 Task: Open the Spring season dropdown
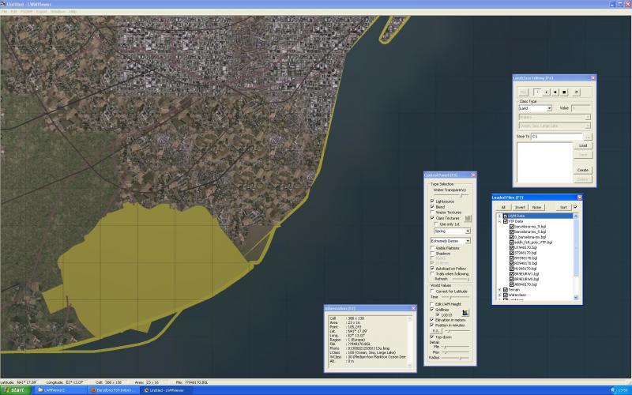tap(468, 231)
